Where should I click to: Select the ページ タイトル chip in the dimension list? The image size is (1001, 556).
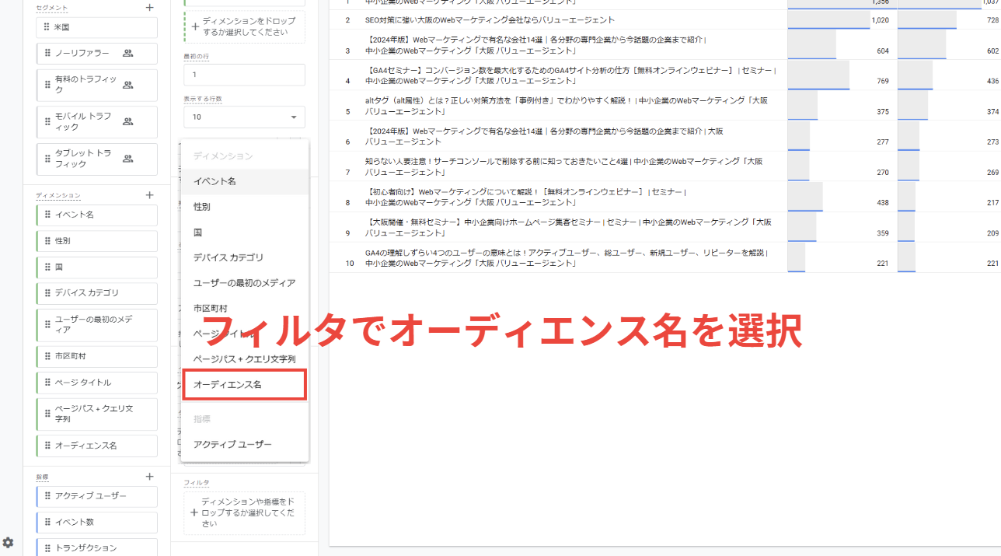[96, 383]
